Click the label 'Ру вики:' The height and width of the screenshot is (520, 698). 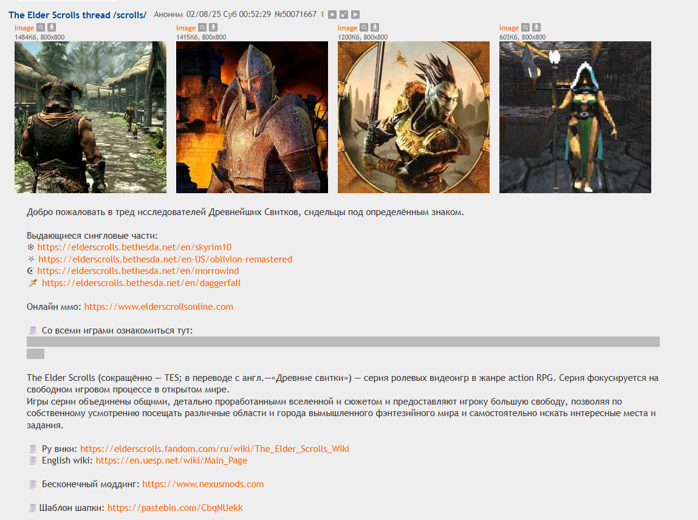click(60, 448)
